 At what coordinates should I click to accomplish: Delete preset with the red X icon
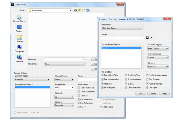151,38
